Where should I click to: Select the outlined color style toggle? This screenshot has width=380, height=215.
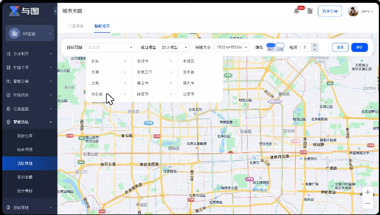280,47
